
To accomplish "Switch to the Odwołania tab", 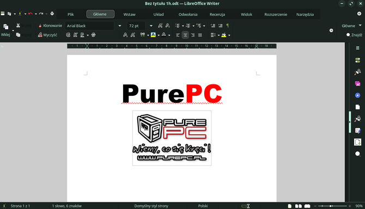I will (188, 14).
